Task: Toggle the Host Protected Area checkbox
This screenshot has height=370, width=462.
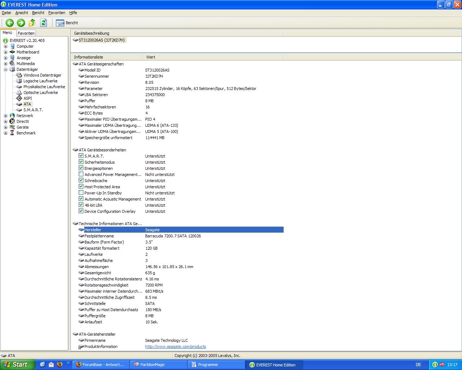Action: tap(81, 186)
